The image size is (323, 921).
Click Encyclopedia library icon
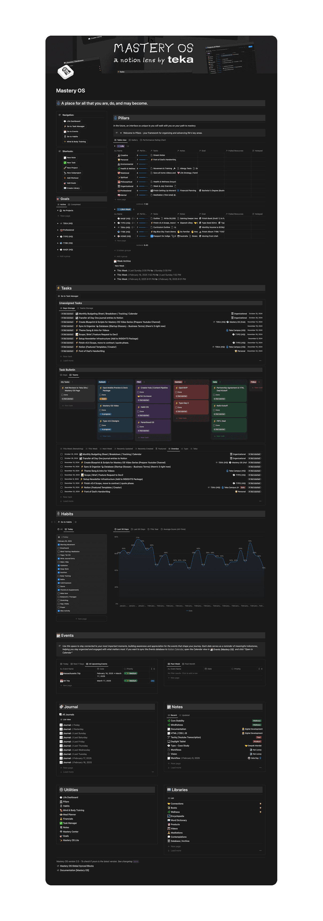click(x=169, y=816)
